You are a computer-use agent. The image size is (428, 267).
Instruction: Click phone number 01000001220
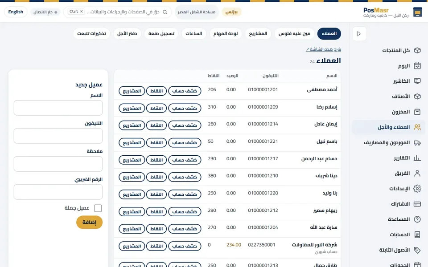click(x=263, y=193)
